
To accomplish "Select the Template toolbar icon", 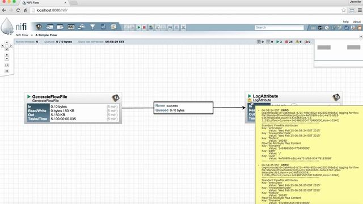I will click(103, 27).
